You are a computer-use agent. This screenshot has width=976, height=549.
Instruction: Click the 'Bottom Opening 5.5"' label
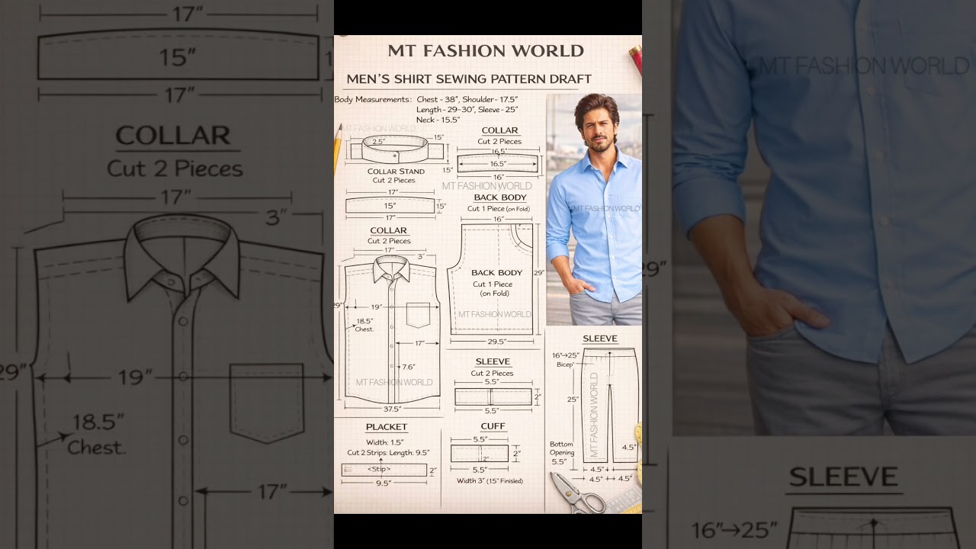(562, 452)
